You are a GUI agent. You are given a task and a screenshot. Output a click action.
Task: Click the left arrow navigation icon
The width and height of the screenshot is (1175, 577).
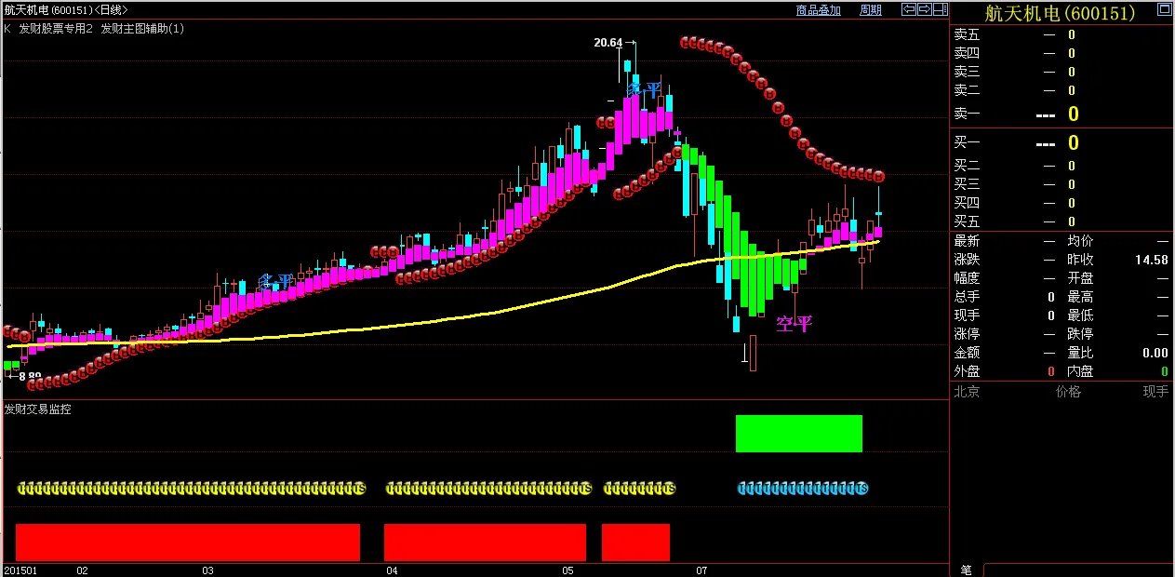[x=909, y=10]
